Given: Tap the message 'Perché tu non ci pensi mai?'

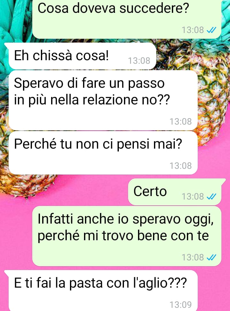Looking at the screenshot, I should tap(103, 153).
